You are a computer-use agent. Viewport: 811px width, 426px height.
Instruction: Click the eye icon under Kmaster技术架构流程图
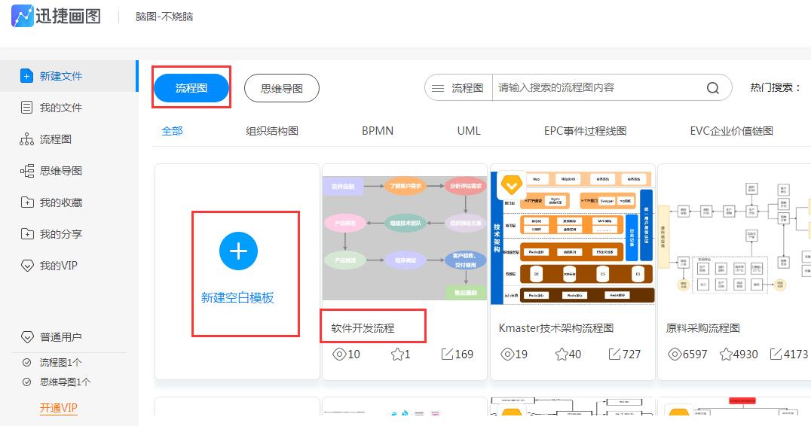507,354
